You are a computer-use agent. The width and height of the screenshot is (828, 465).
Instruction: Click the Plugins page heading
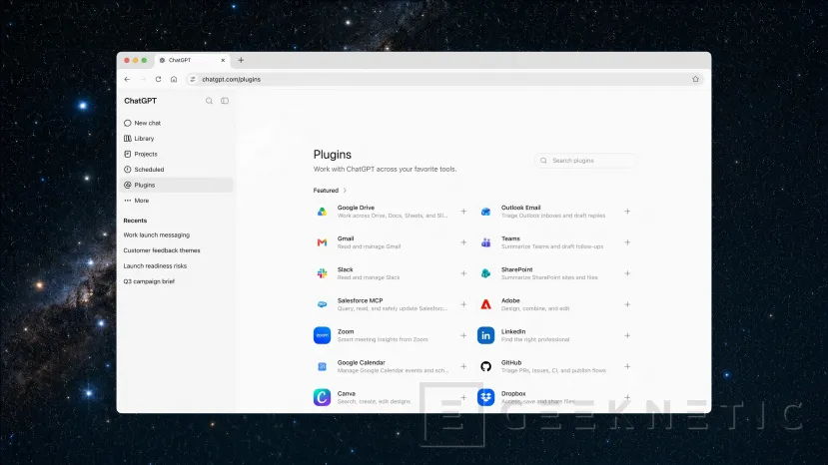click(333, 155)
